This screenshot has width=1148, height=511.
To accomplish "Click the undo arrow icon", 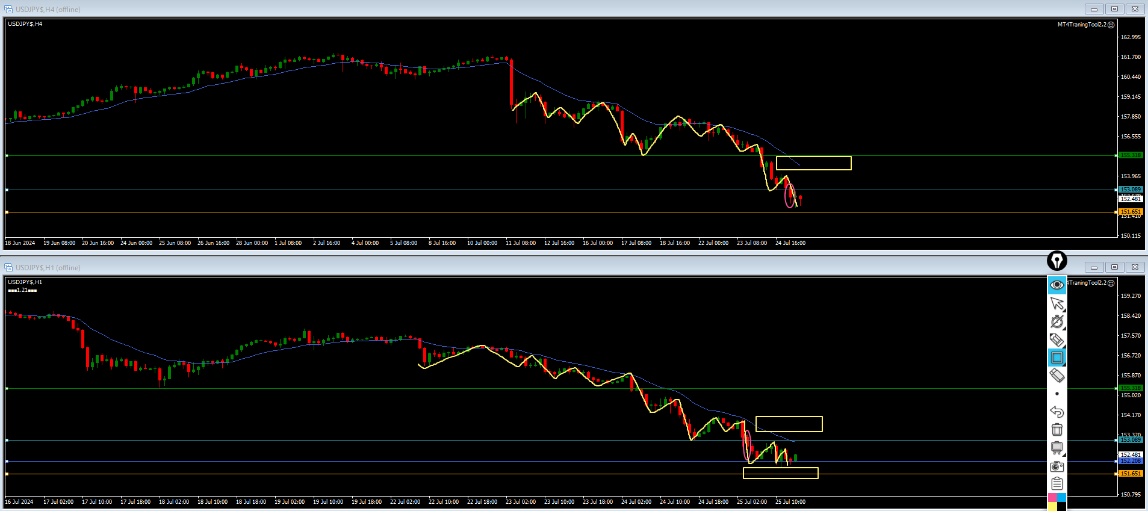I will [1056, 412].
